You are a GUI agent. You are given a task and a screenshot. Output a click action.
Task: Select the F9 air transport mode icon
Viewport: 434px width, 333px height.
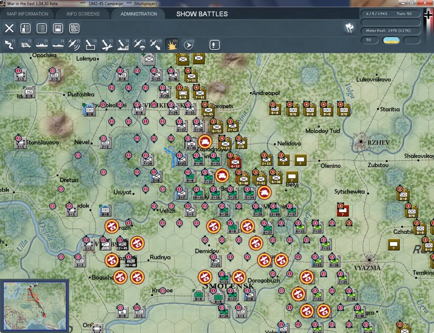(x=139, y=45)
